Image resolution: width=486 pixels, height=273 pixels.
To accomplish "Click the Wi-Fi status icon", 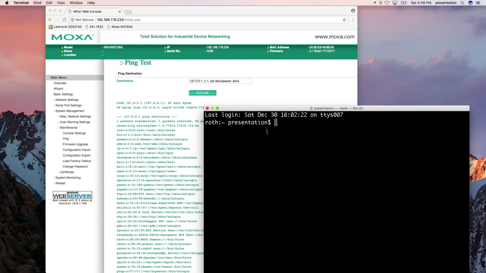I will point(387,3).
